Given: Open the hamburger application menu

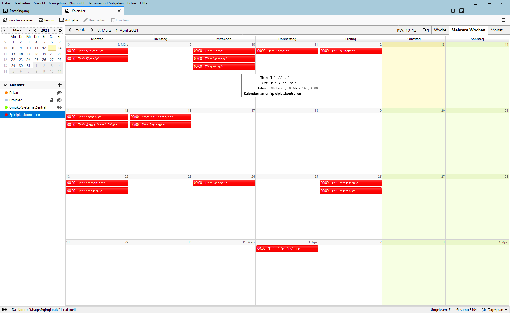Looking at the screenshot, I should pos(503,20).
